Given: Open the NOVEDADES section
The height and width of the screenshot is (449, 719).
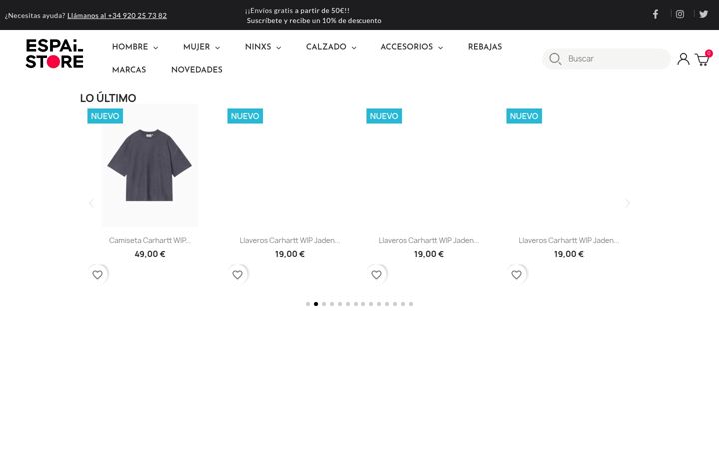Looking at the screenshot, I should 197,70.
